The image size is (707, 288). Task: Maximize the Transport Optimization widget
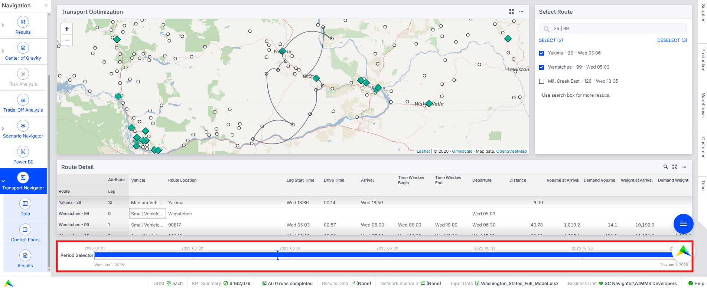[511, 12]
